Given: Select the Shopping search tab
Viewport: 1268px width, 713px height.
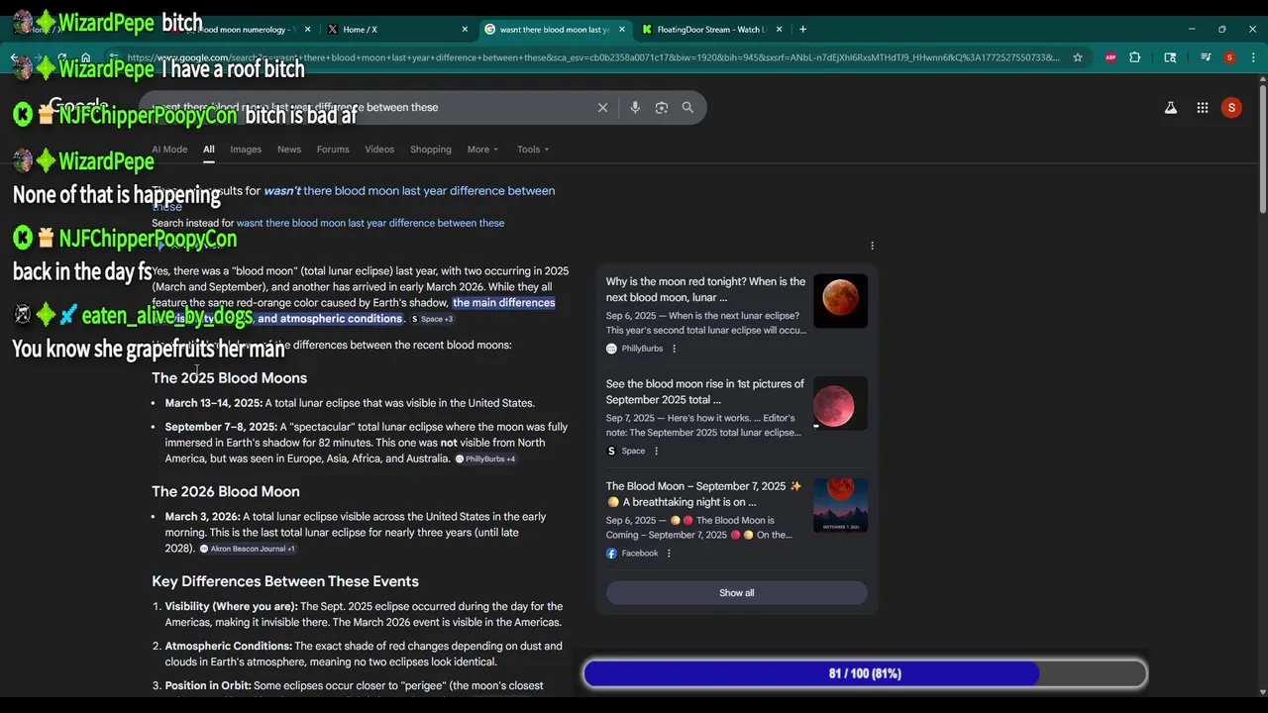Looking at the screenshot, I should point(431,150).
